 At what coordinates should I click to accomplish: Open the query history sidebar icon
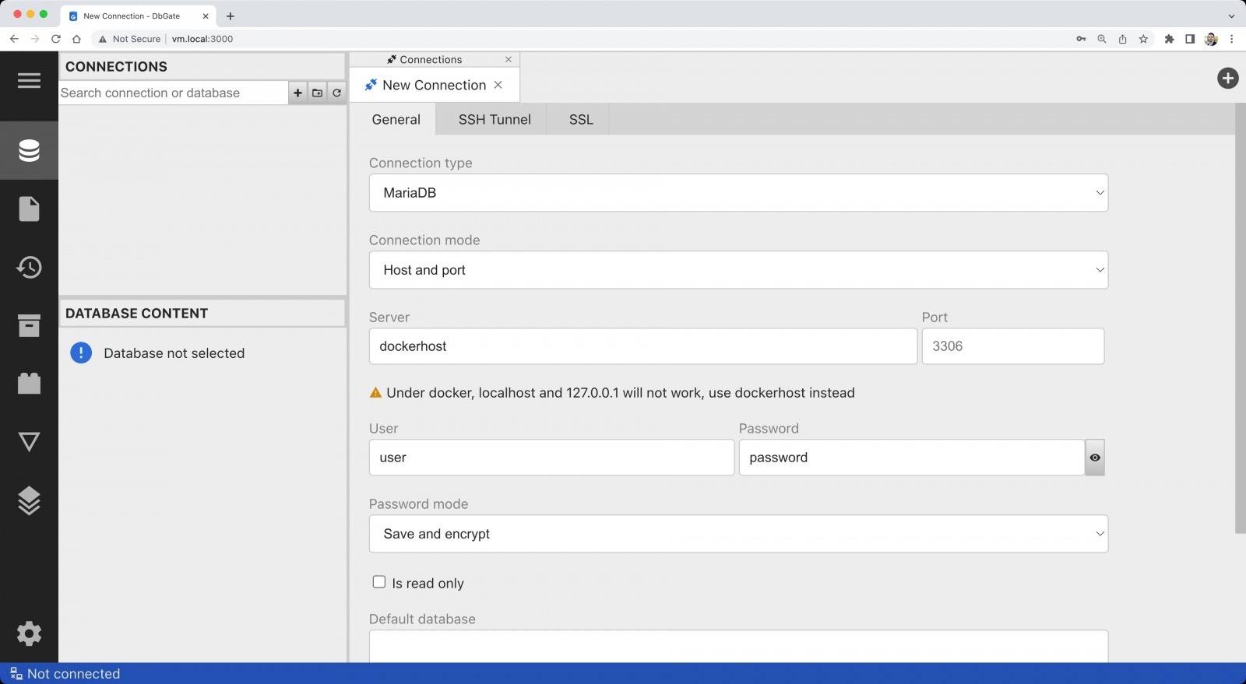pos(29,267)
